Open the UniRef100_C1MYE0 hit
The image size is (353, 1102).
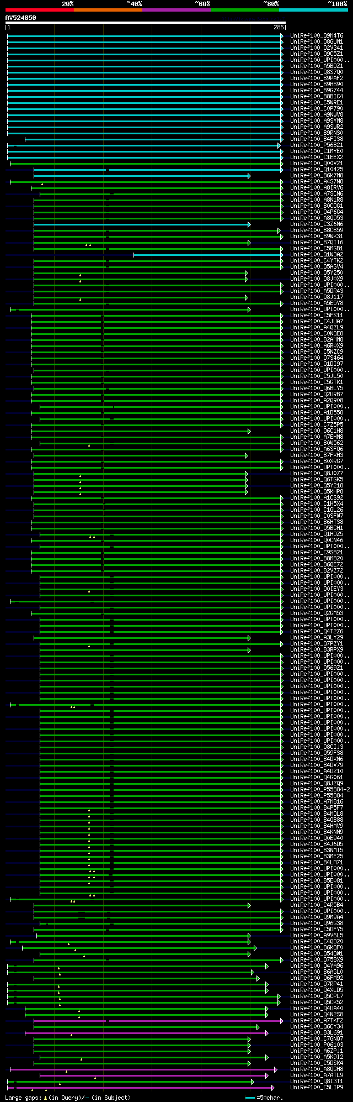click(317, 151)
